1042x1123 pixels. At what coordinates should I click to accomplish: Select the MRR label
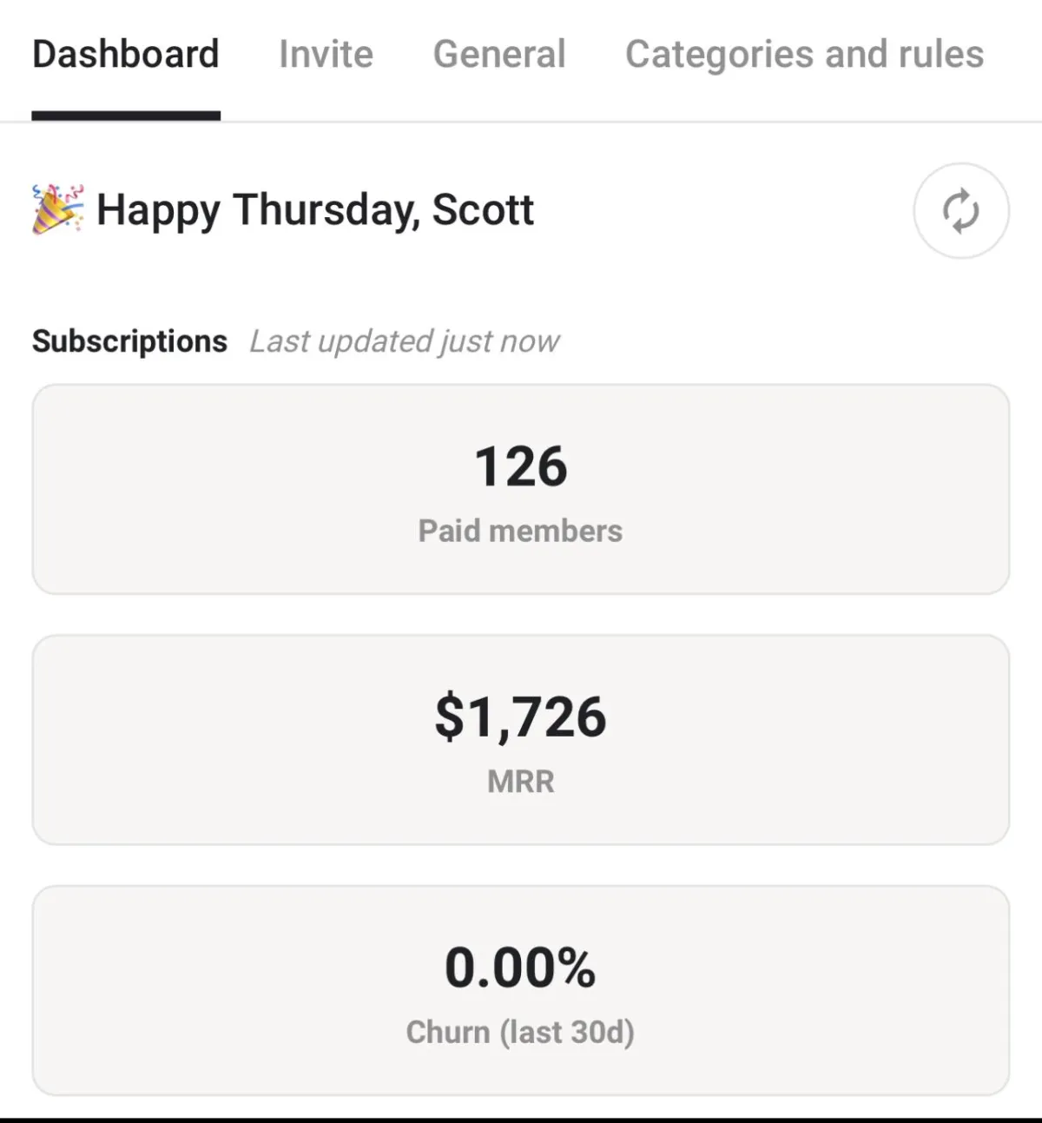tap(521, 781)
